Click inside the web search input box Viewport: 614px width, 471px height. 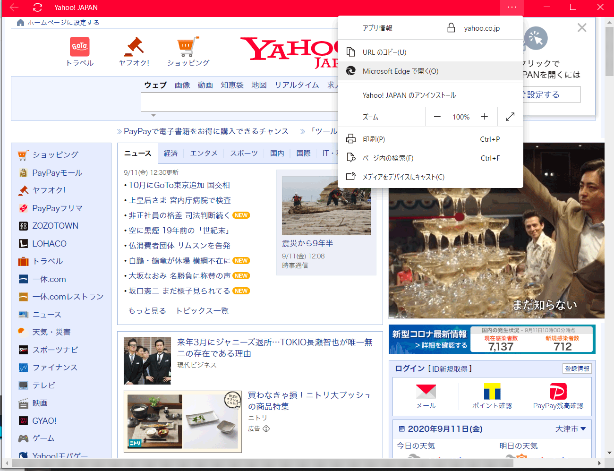point(239,102)
